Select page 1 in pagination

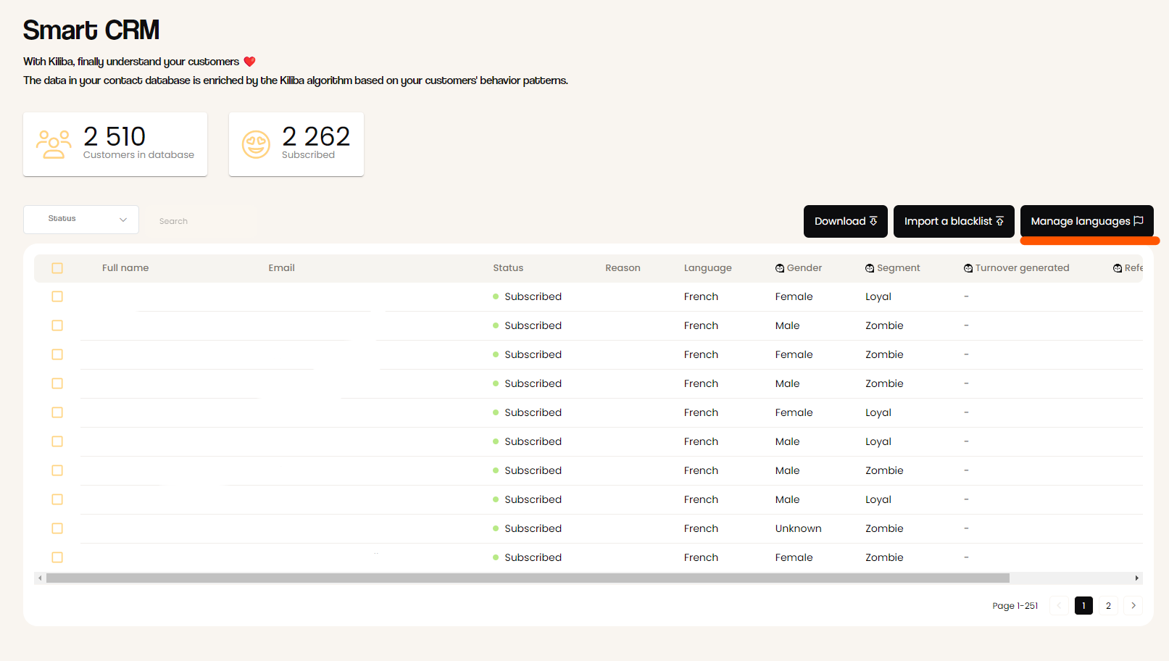point(1083,606)
